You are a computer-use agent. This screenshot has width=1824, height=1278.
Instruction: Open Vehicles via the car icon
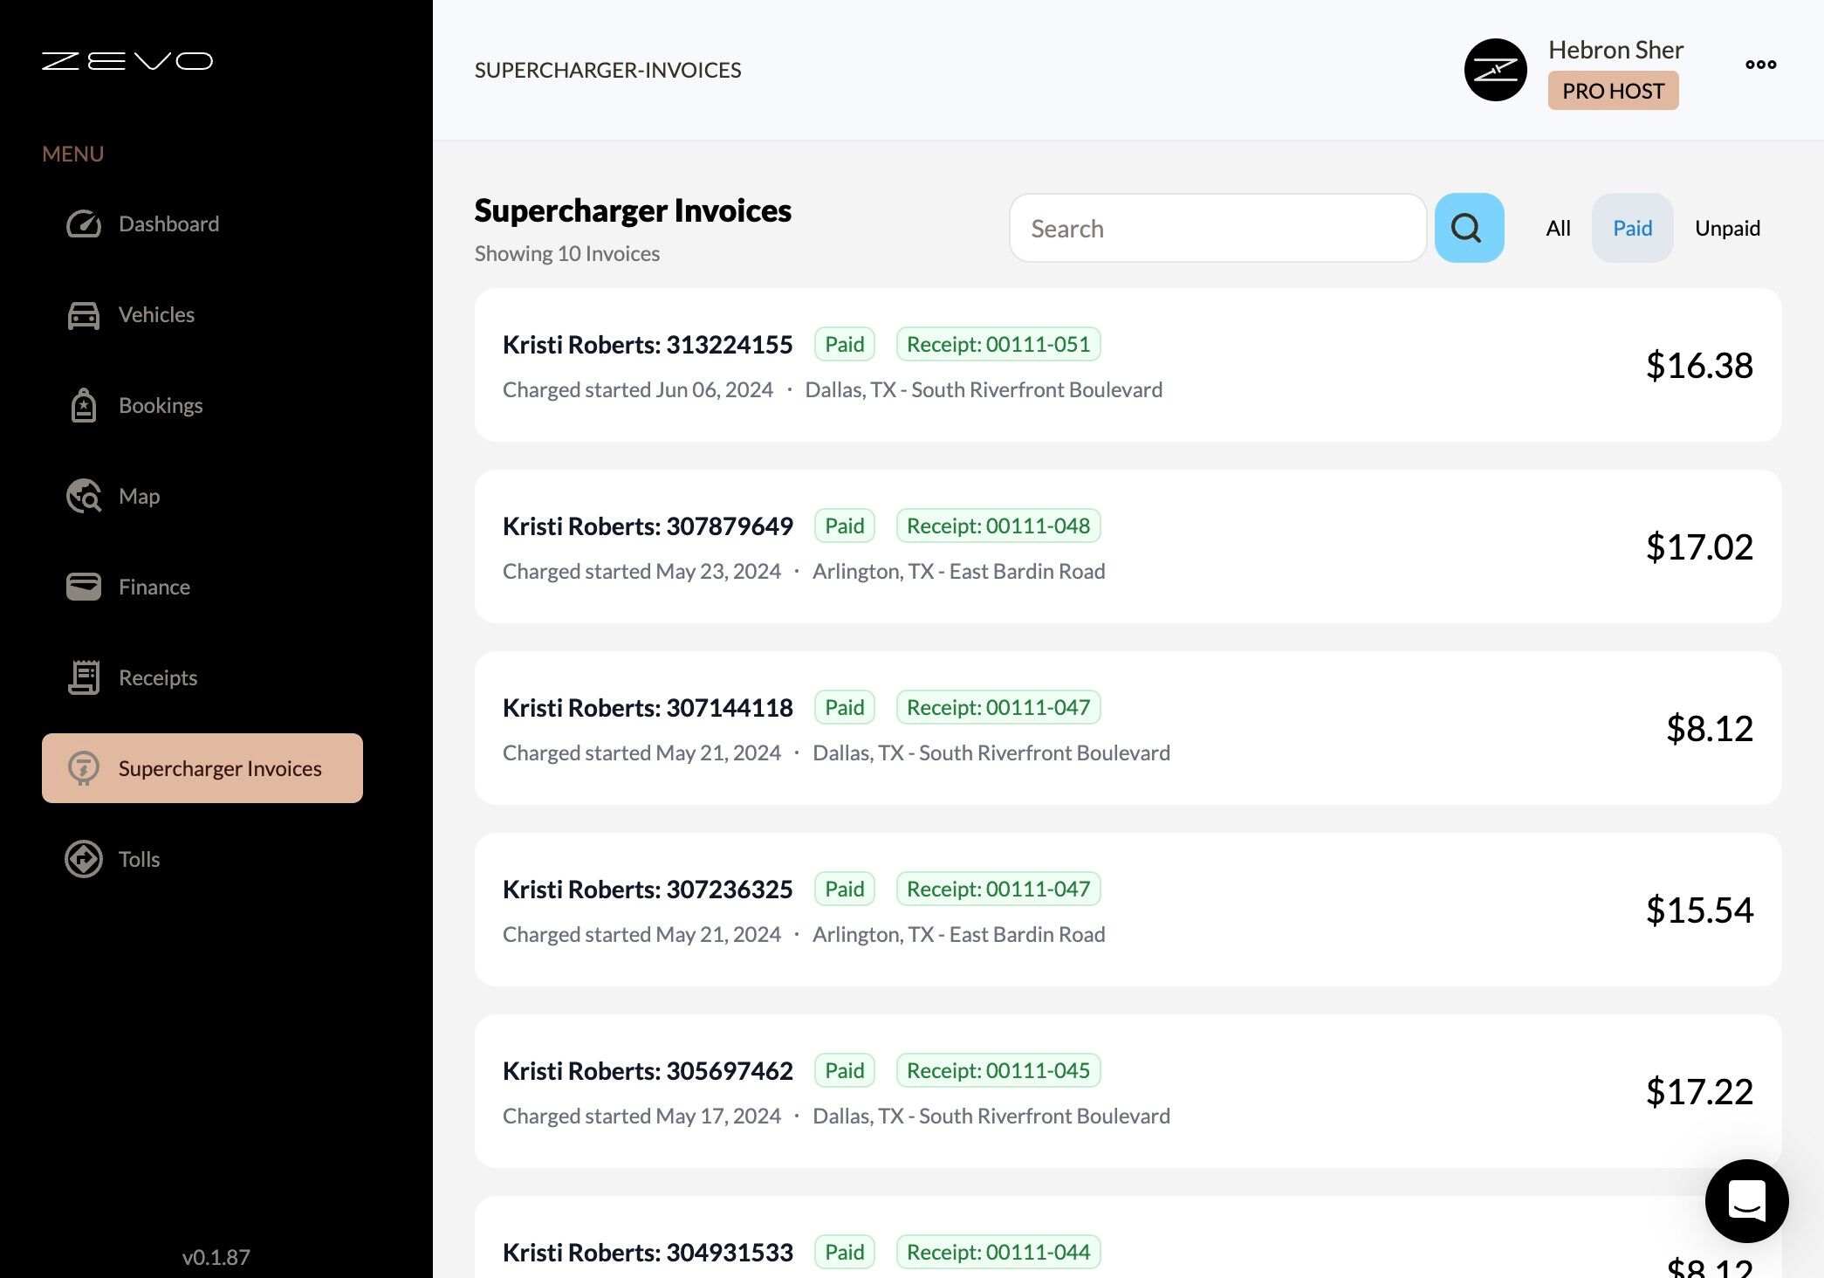(x=84, y=315)
